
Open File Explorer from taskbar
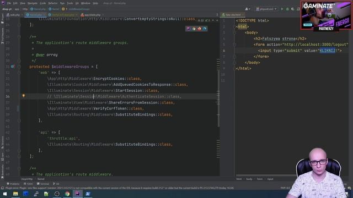(x=15, y=194)
